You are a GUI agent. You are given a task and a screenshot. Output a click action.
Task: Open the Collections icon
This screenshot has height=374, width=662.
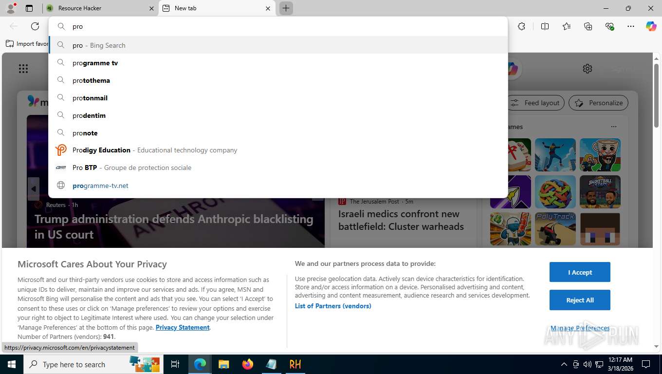tap(588, 26)
